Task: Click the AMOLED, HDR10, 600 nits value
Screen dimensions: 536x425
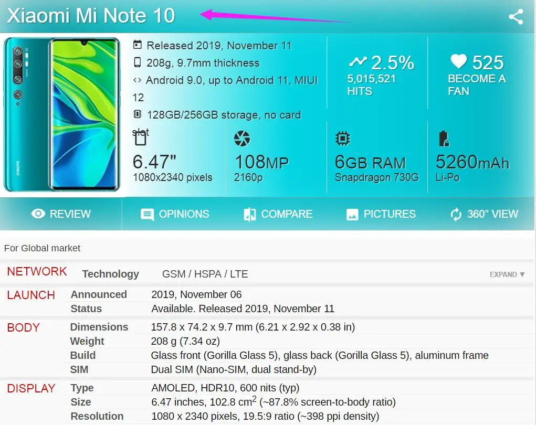Action: (225, 388)
